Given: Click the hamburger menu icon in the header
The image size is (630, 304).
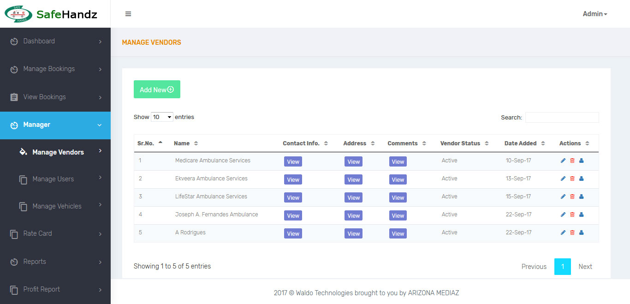Looking at the screenshot, I should click(128, 14).
